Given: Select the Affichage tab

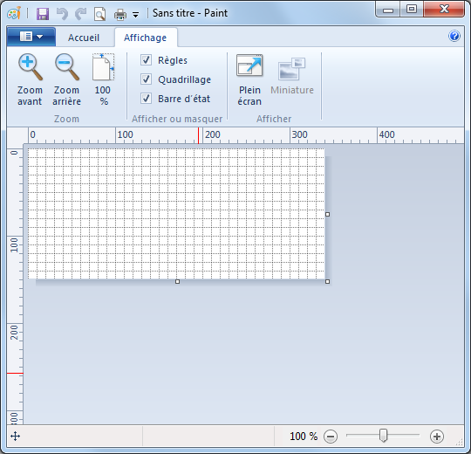Looking at the screenshot, I should pos(146,38).
